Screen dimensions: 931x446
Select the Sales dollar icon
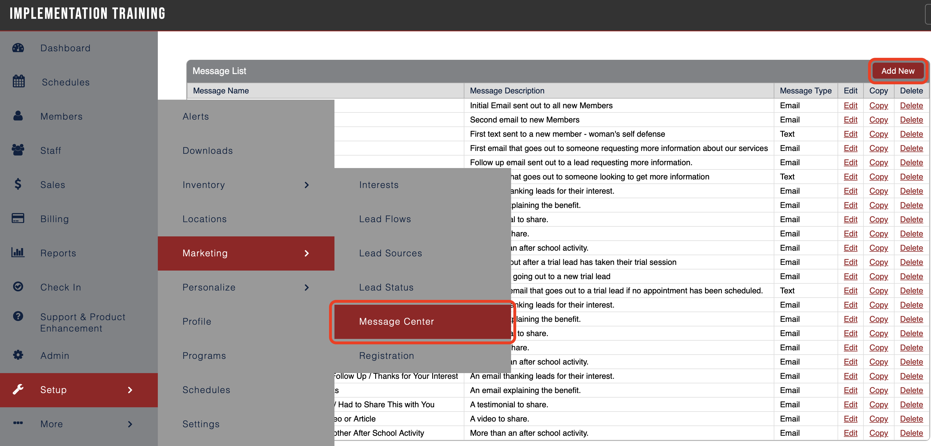tap(18, 184)
